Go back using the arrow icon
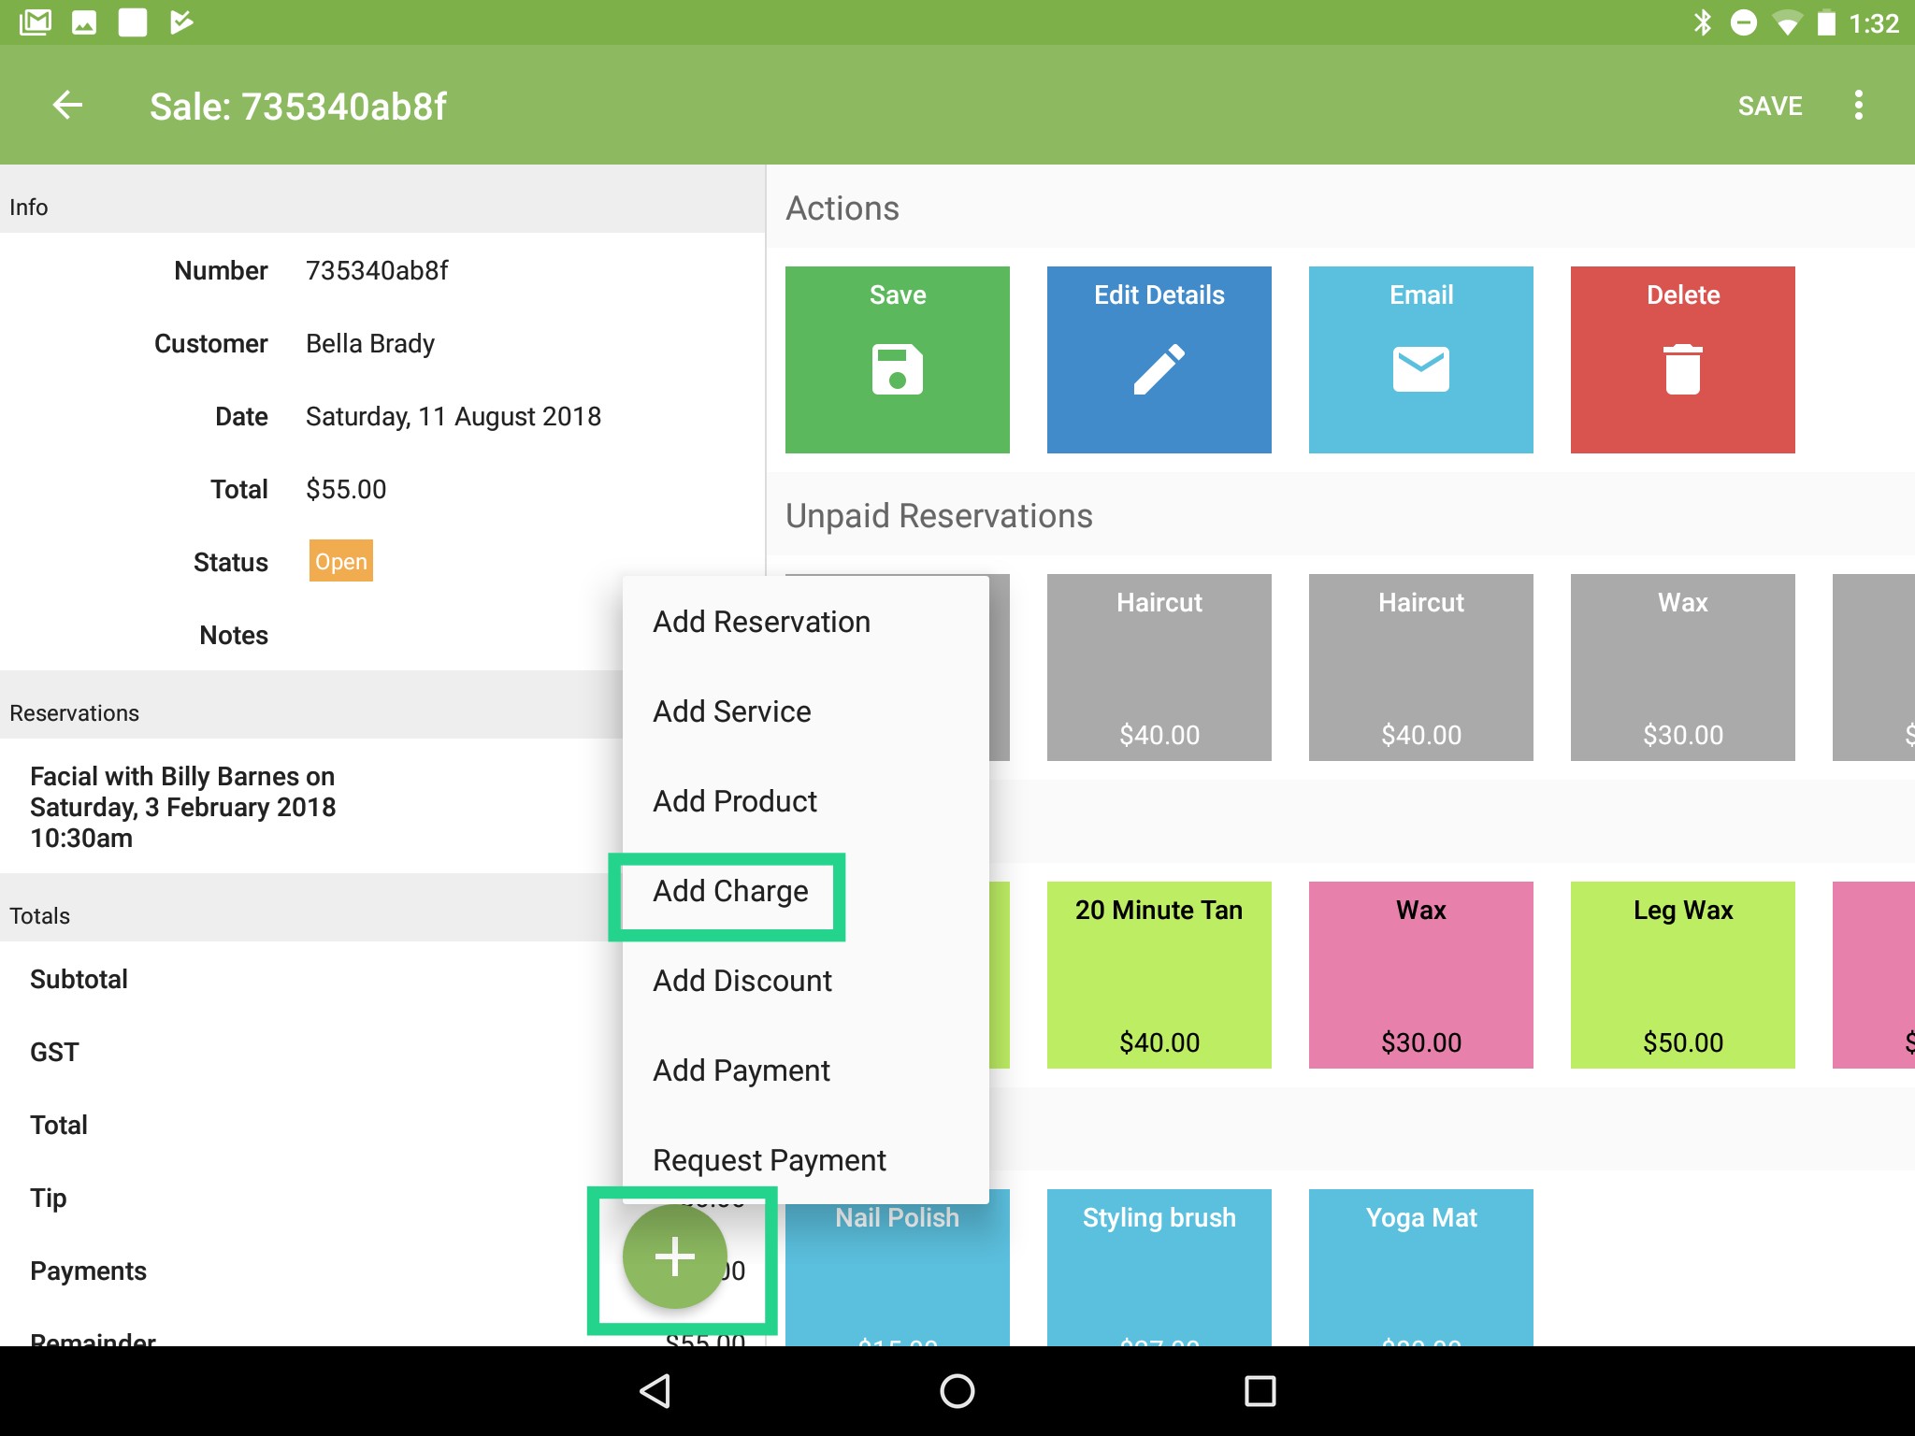The height and width of the screenshot is (1436, 1915). [67, 105]
